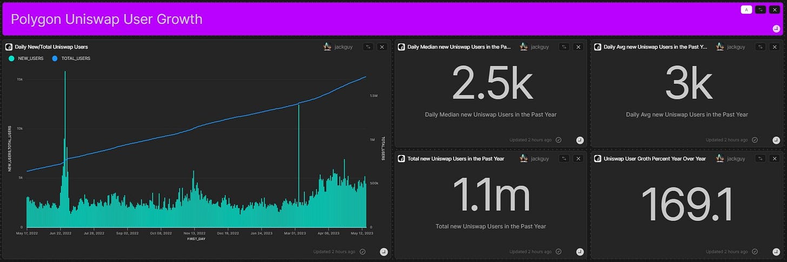
Task: Click the 169.1 metric value
Action: click(x=687, y=205)
